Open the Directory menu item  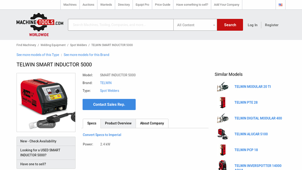124,5
